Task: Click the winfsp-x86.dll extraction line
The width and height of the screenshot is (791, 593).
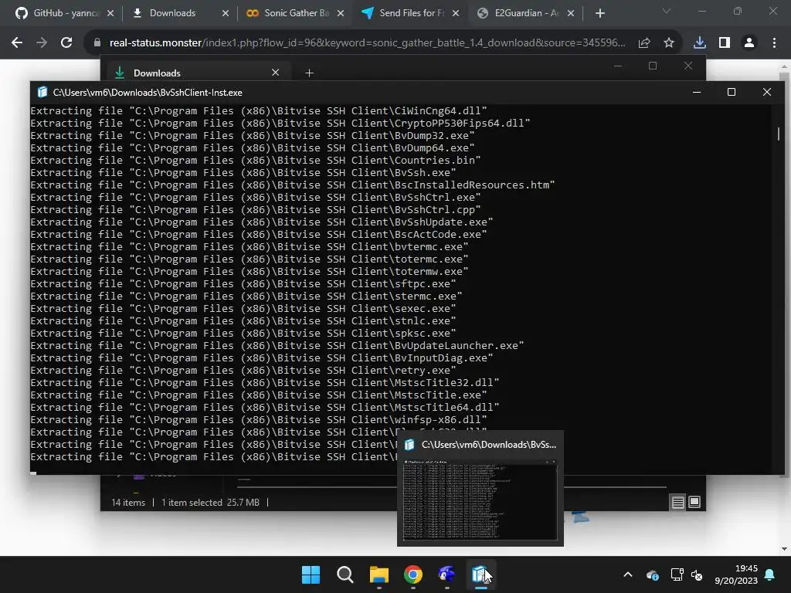Action: coord(259,420)
